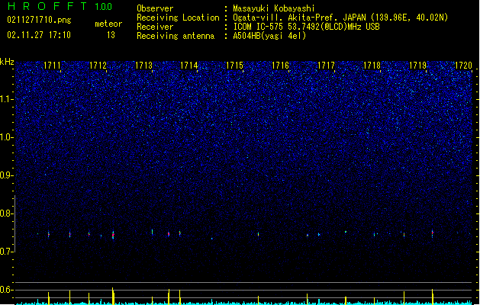Screen dimensions: 480x305
Task: Click the HROFFT title text
Action: click(47, 6)
